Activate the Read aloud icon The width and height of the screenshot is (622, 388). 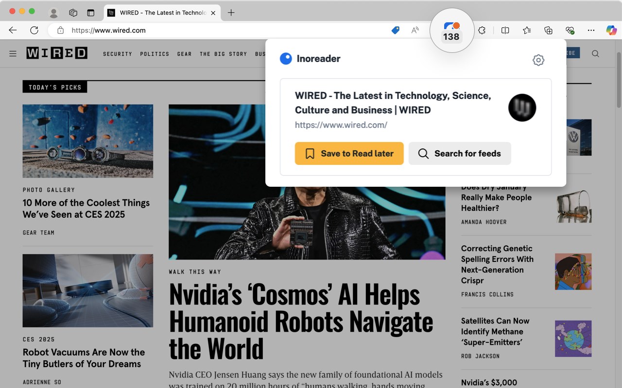click(x=415, y=30)
